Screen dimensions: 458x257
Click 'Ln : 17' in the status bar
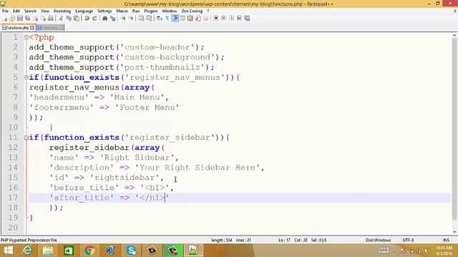pos(284,240)
